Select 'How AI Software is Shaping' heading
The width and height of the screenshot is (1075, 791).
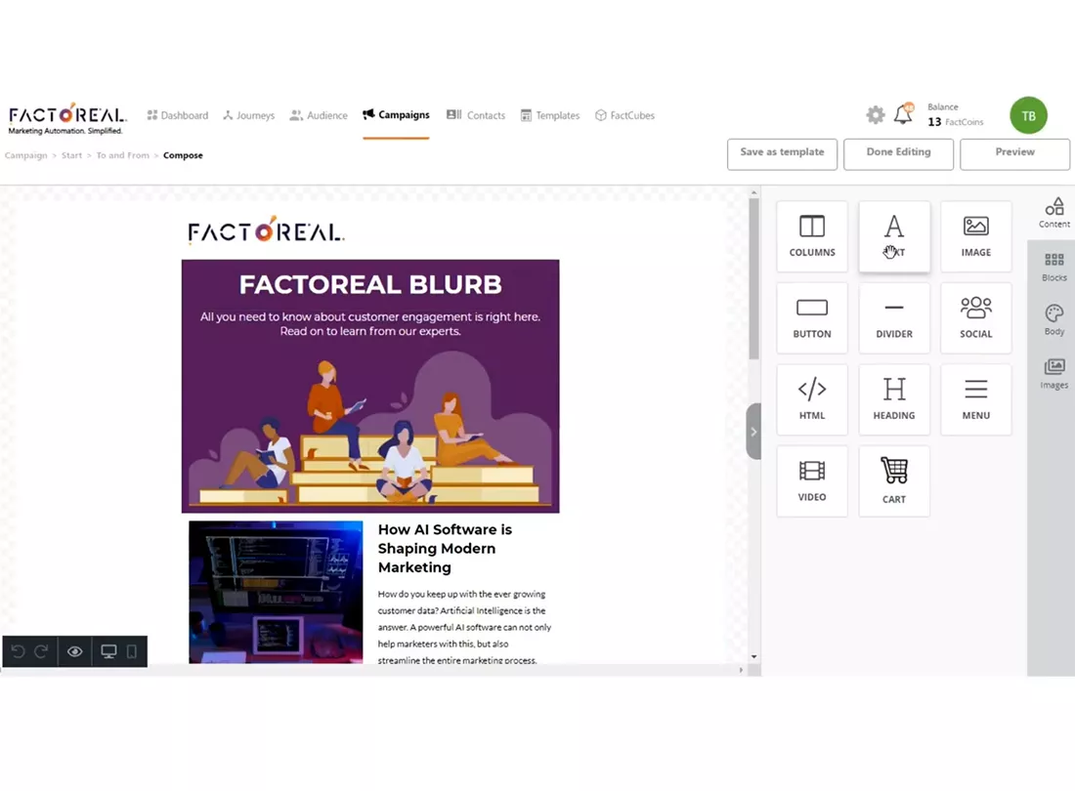(x=445, y=548)
